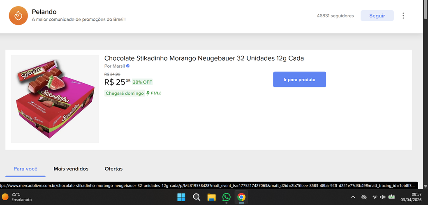Screen dimensions: 428x205
Task: Open File Explorer from the taskbar
Action: pos(212,197)
